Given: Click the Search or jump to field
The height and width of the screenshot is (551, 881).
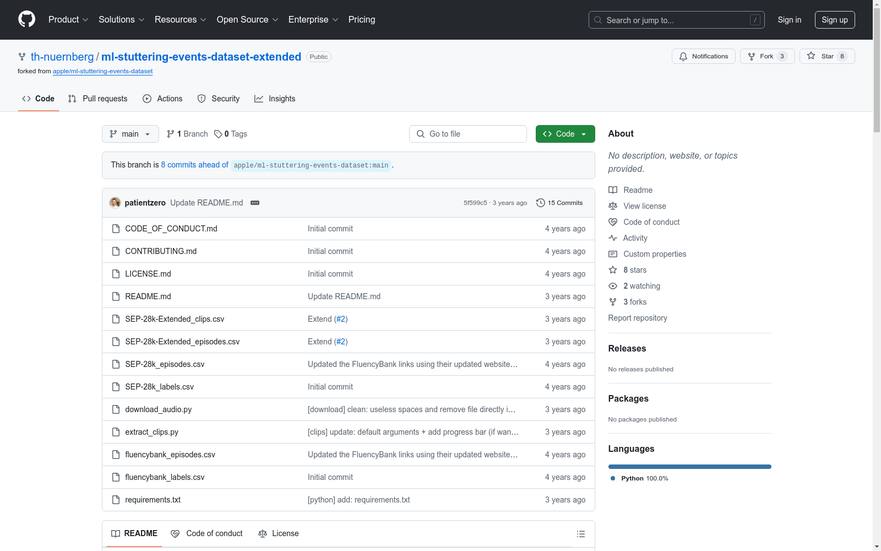Looking at the screenshot, I should [677, 20].
